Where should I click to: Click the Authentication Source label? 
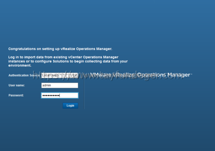coord(24,75)
